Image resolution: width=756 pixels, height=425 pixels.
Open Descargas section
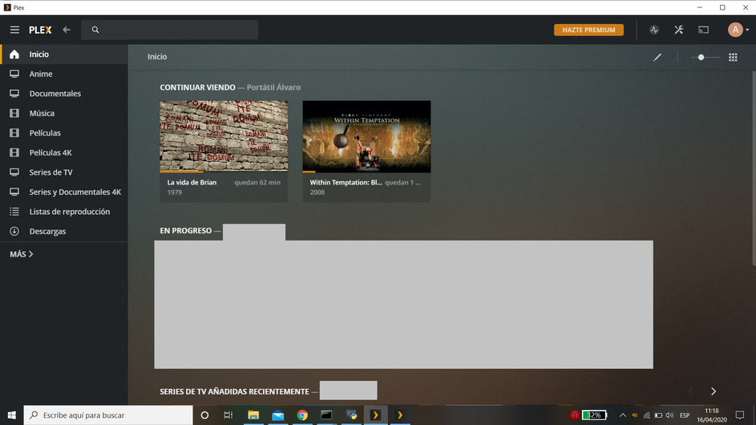point(64,232)
